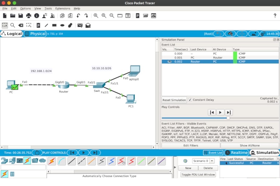Open the Network Devices category
The width and height of the screenshot is (280, 186).
coord(4,161)
